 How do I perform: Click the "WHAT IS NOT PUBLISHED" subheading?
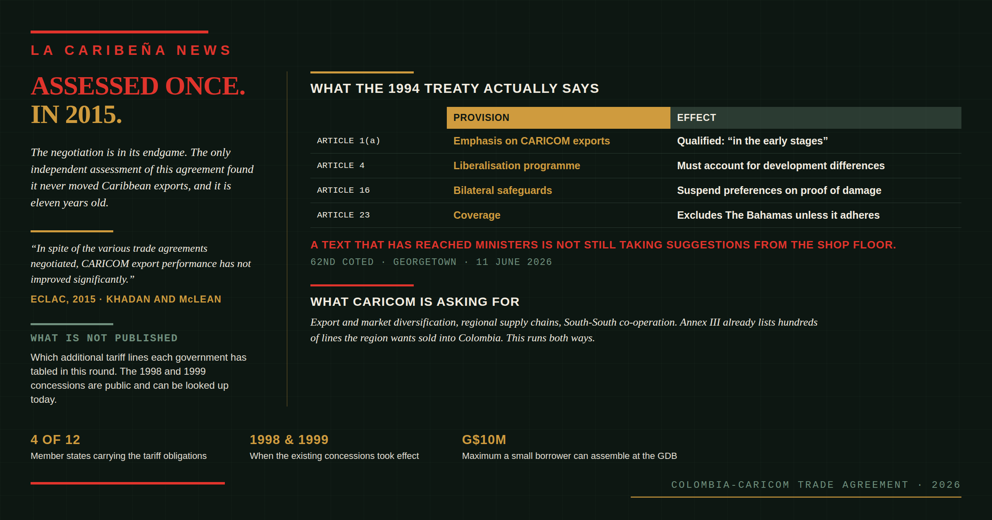pos(104,338)
